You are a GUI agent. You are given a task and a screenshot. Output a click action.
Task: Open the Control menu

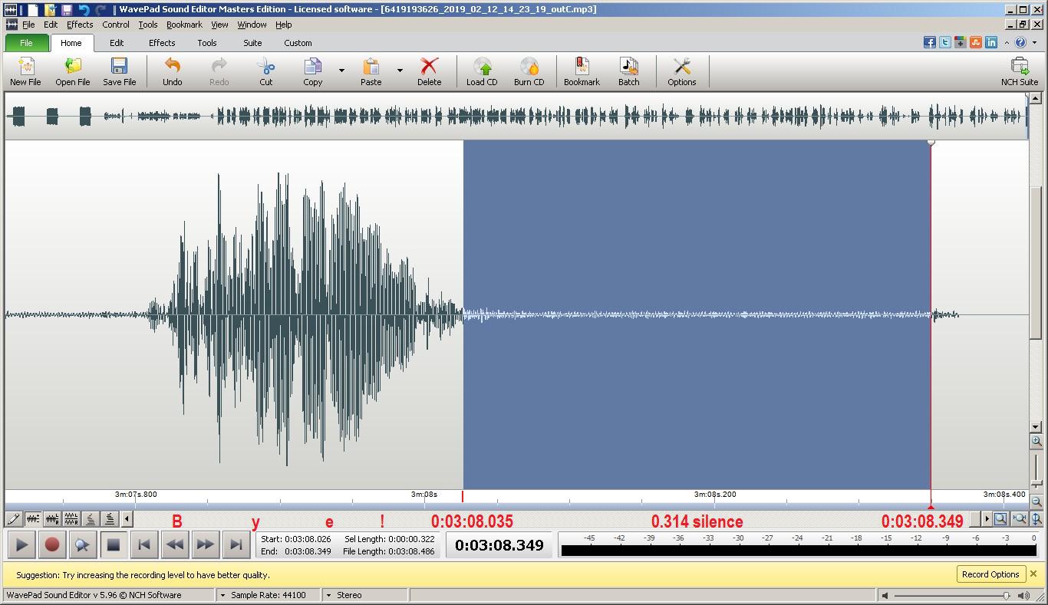tap(116, 25)
